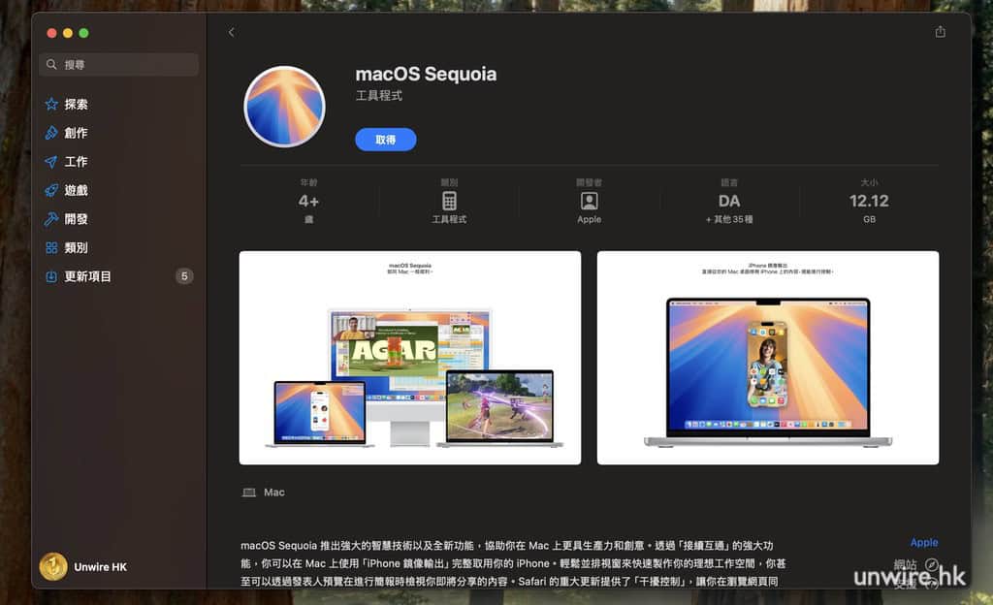Click the back chevron arrow
This screenshot has height=605, width=993.
coord(231,32)
